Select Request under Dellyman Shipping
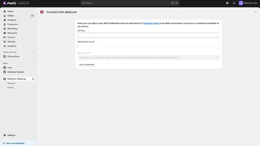This screenshot has height=146, width=260. coord(11,83)
